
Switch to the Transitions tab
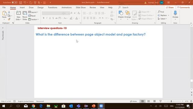[52, 7]
